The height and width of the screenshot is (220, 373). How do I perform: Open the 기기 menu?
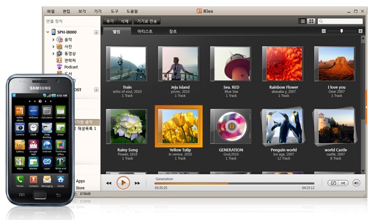98,11
